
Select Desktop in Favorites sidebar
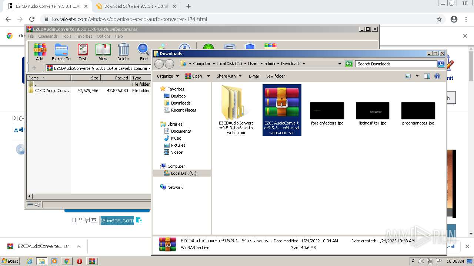click(178, 96)
